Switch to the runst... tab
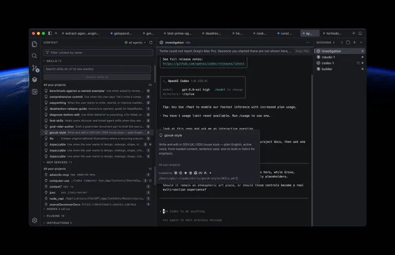395x255 pixels. 284,33
